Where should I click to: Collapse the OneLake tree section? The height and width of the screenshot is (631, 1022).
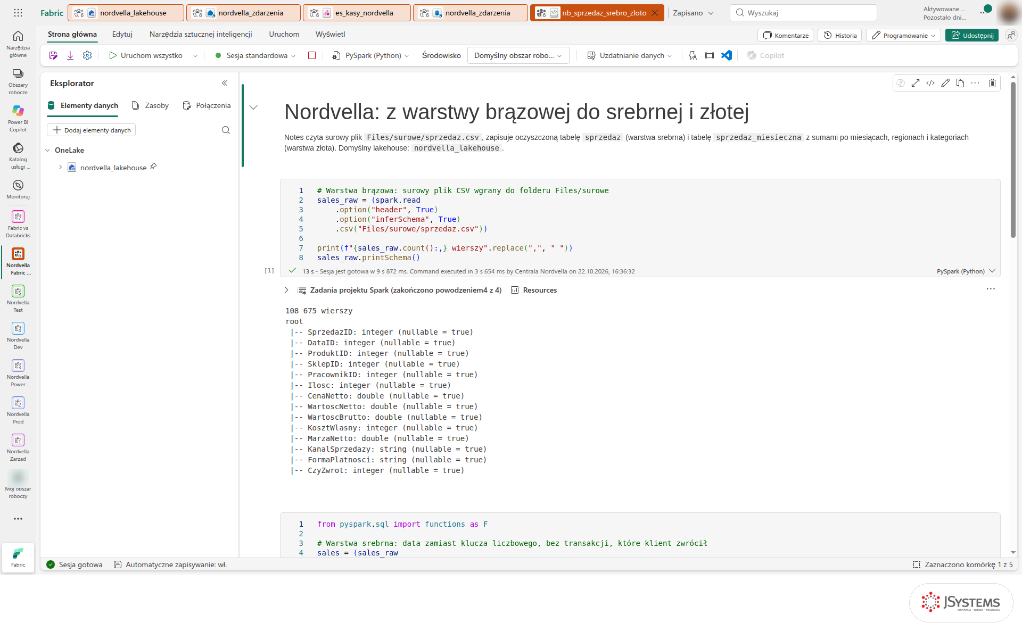point(47,150)
